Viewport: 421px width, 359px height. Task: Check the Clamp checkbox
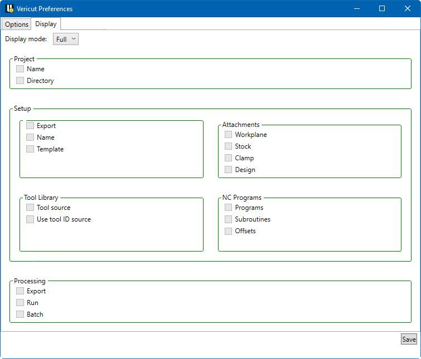coord(228,158)
